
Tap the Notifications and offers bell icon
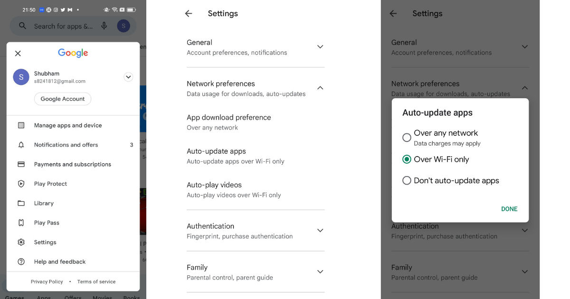coord(21,145)
